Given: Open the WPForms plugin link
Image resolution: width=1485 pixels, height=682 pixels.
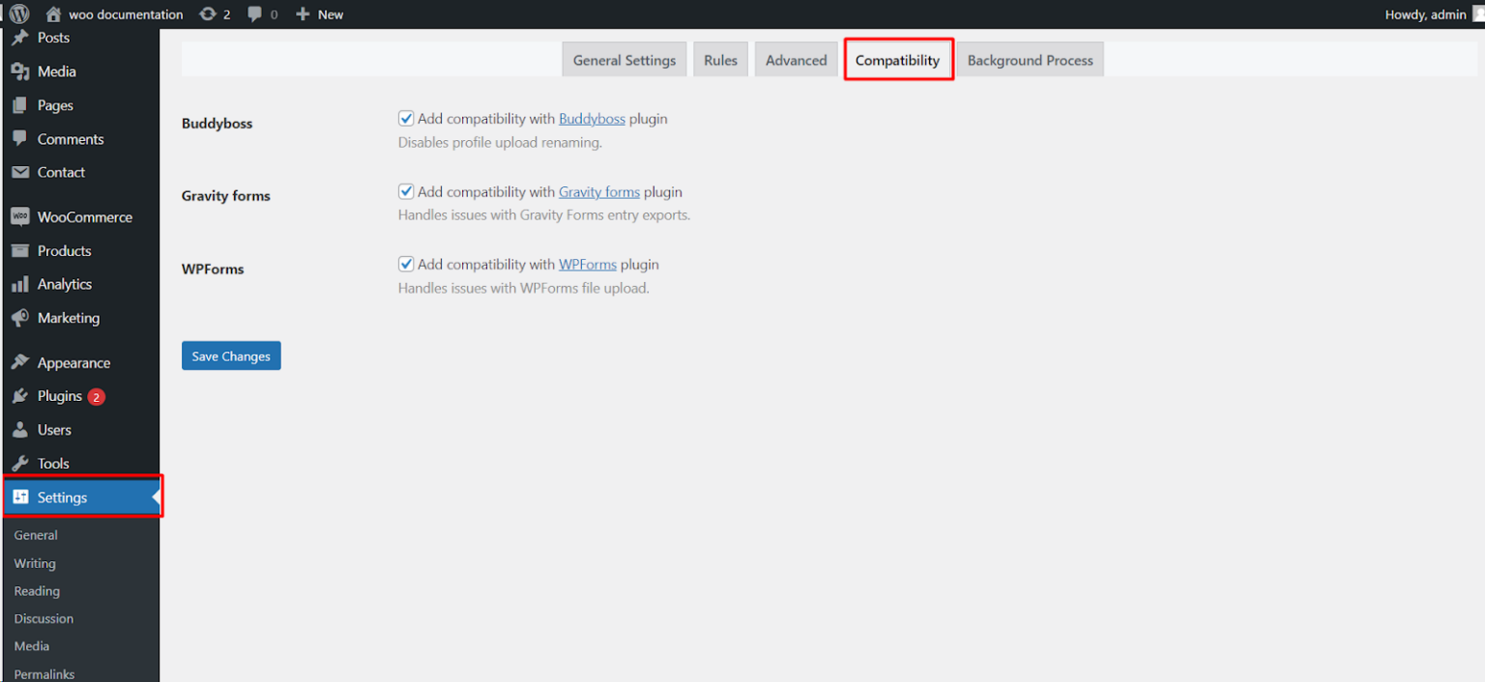Looking at the screenshot, I should (x=587, y=263).
